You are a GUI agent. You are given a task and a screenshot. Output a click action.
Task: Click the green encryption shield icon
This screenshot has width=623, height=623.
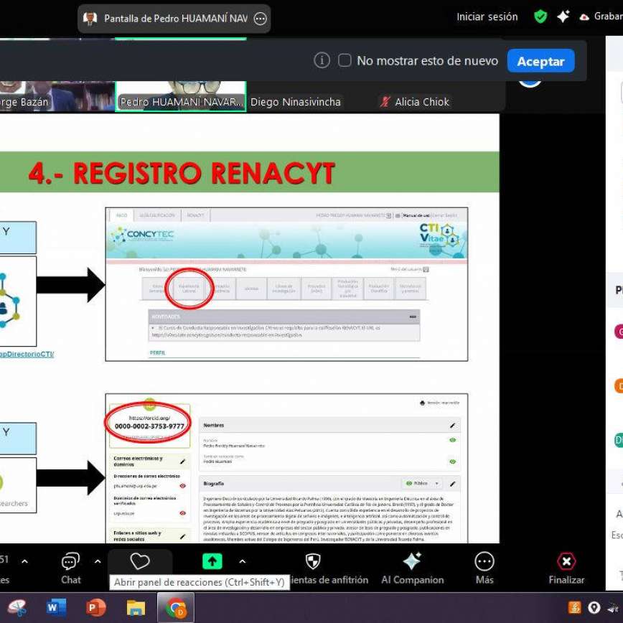[x=540, y=17]
